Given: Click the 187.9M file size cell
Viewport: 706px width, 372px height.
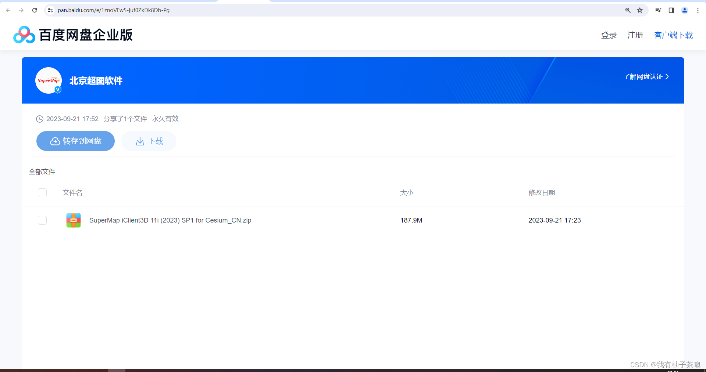Looking at the screenshot, I should point(411,220).
